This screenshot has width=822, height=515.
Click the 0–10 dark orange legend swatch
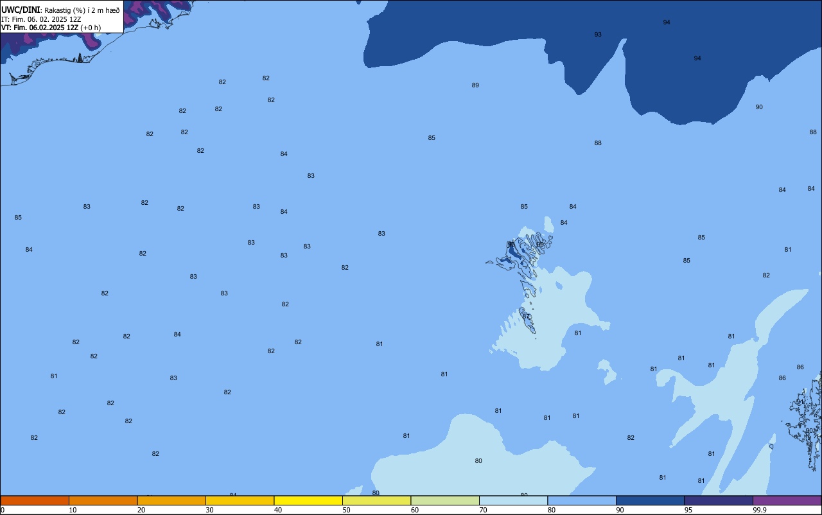pyautogui.click(x=35, y=500)
